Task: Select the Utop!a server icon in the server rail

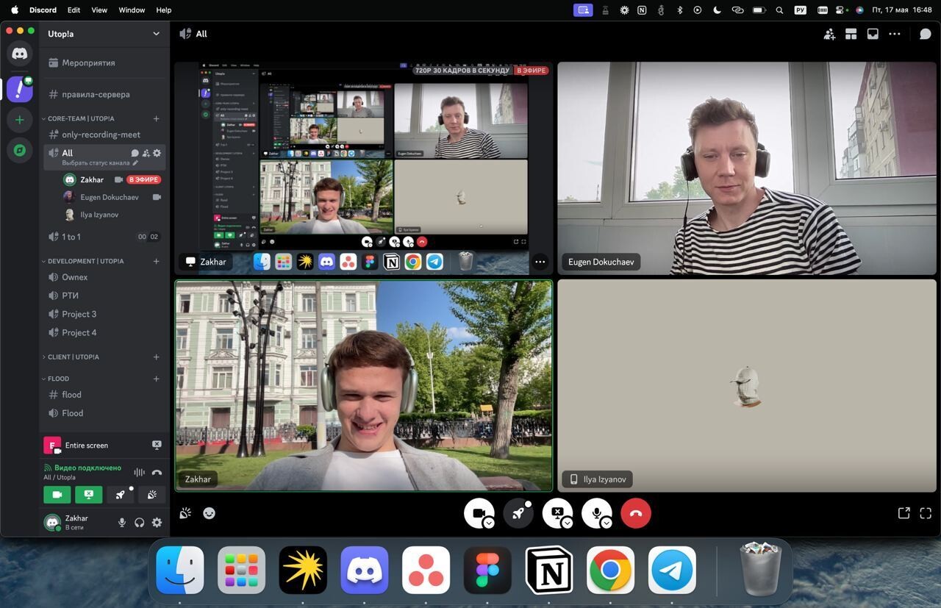Action: pyautogui.click(x=20, y=89)
